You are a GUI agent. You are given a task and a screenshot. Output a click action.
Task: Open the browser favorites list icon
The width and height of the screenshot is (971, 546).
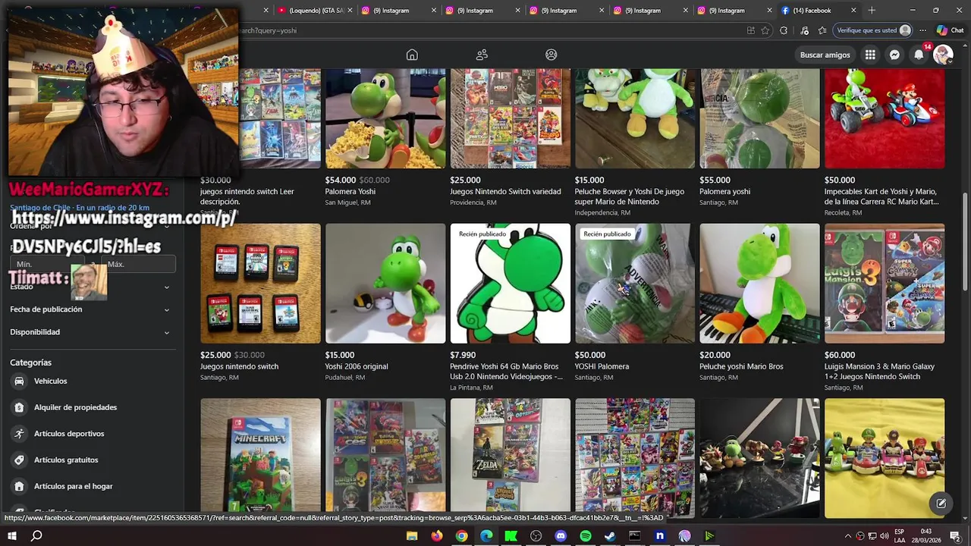click(822, 30)
